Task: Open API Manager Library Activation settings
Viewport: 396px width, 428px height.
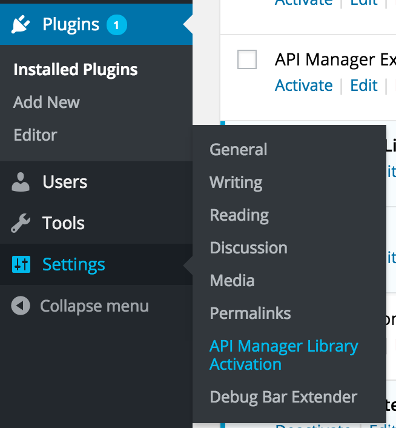Action: (284, 355)
